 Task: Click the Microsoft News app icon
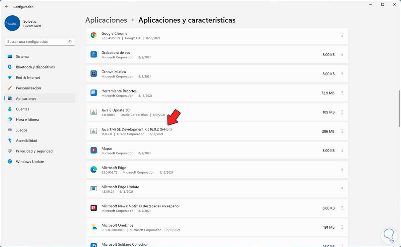[x=94, y=208]
